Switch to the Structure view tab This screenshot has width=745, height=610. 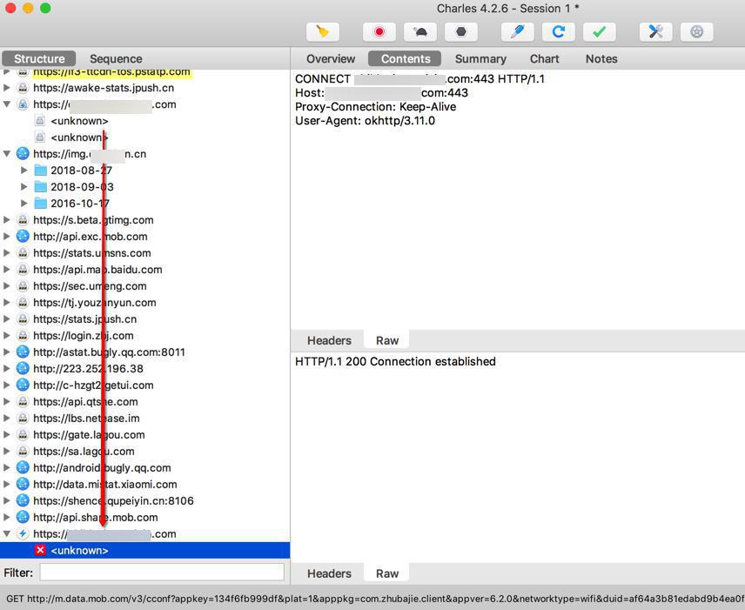tap(39, 58)
